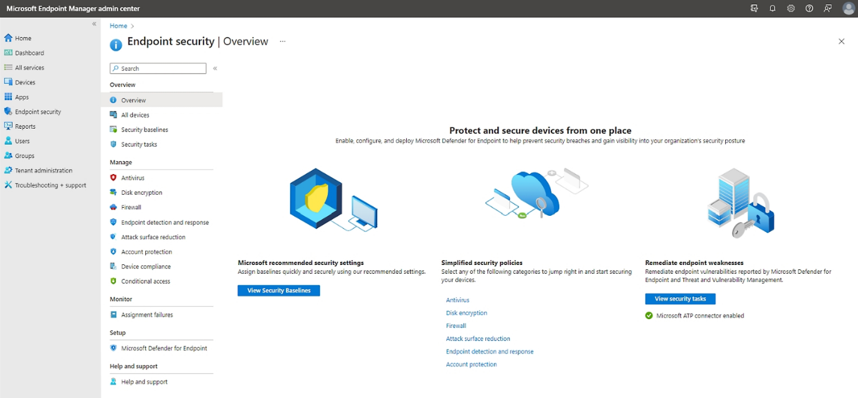The width and height of the screenshot is (858, 398).
Task: Collapse the Endpoint security menu panel
Action: 215,68
